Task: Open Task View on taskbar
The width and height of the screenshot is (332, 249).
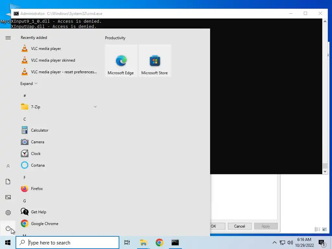Action: pos(127,243)
